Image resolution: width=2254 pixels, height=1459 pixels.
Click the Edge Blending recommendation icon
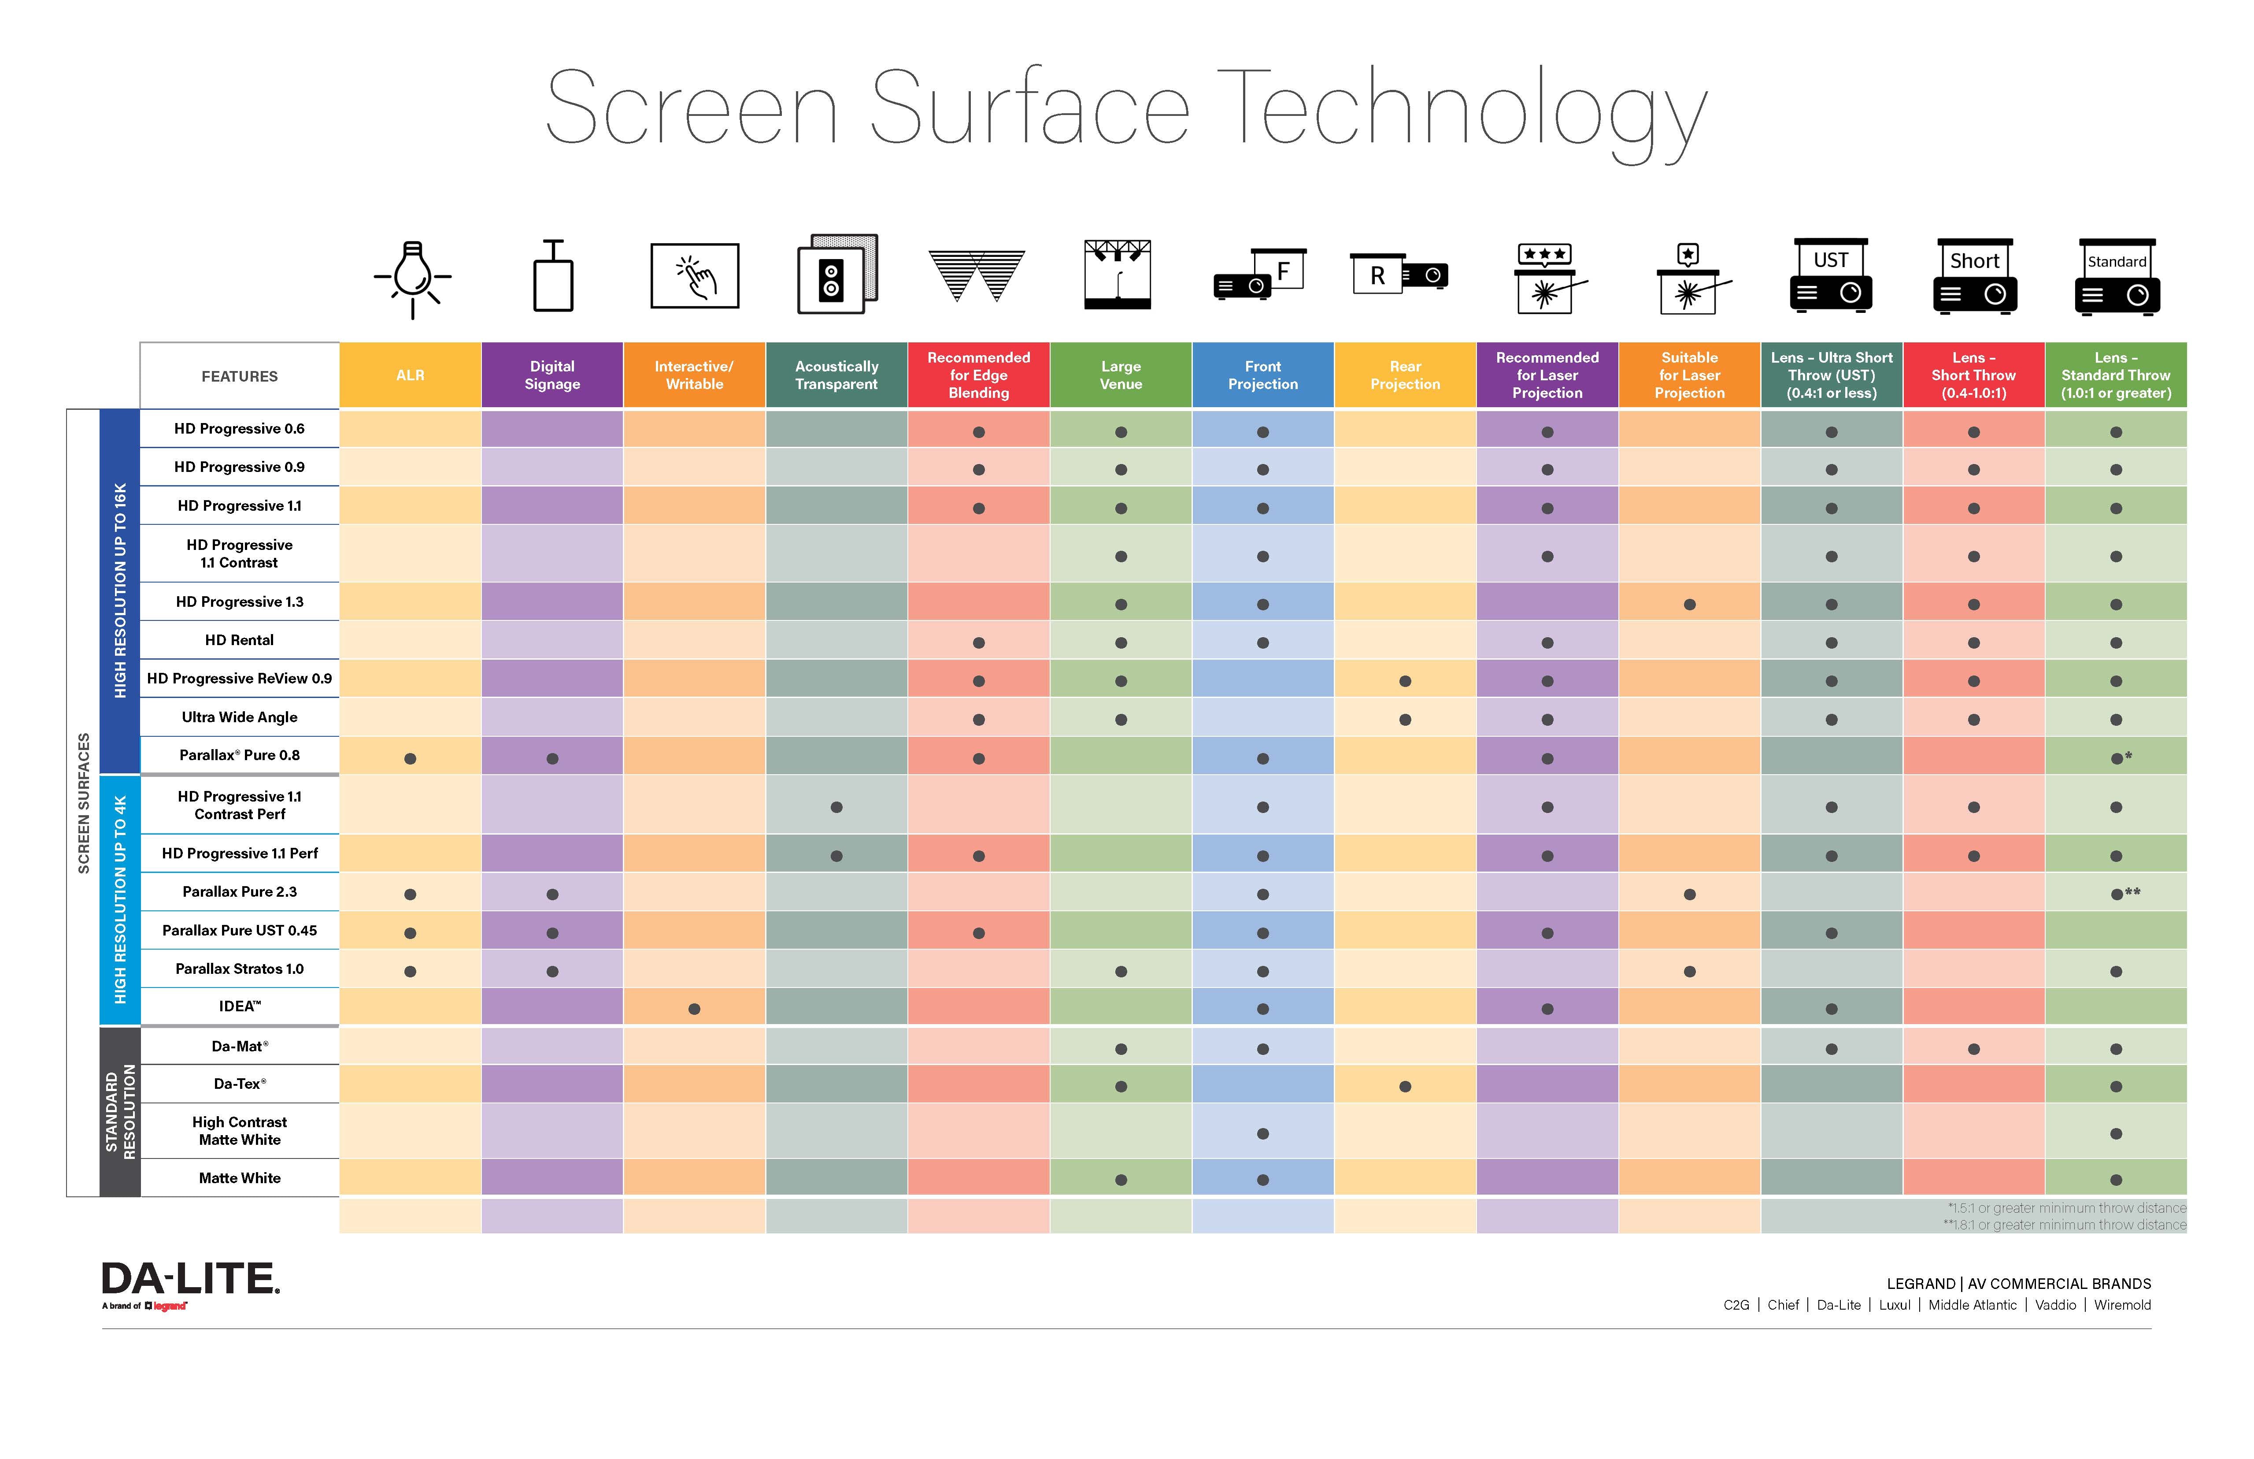pos(977,279)
